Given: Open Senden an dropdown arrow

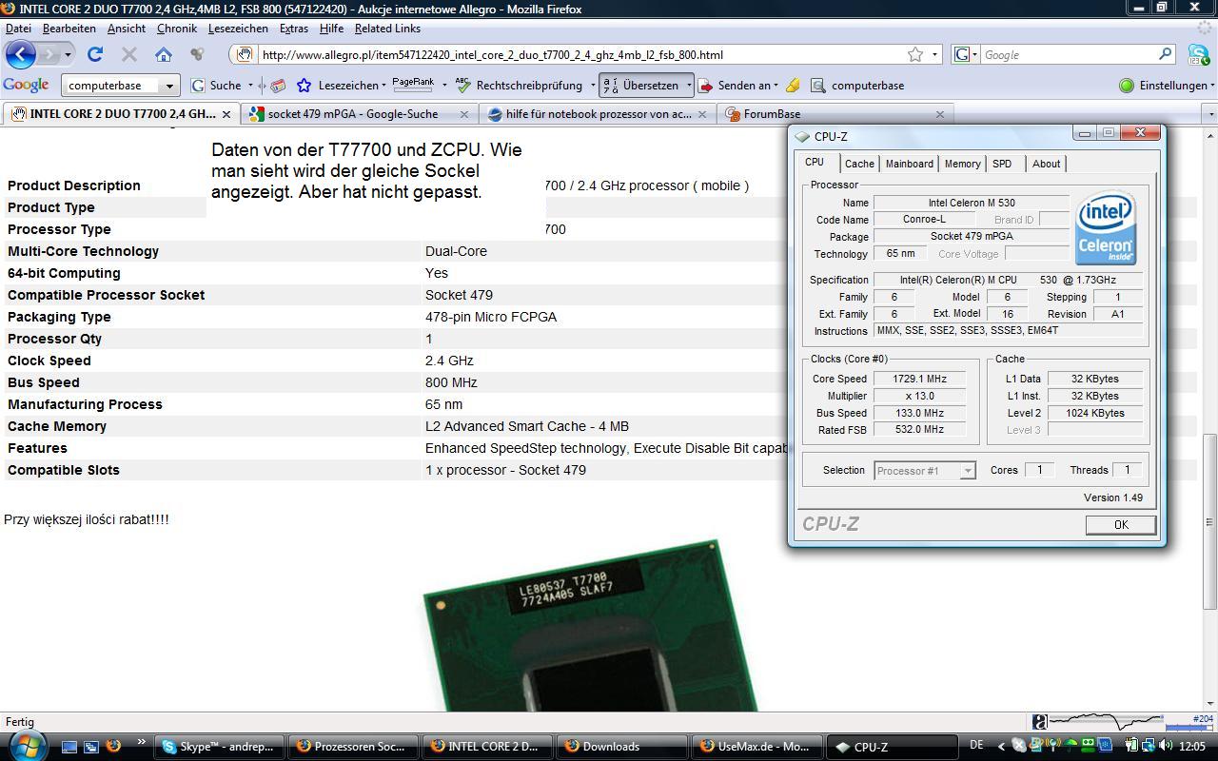Looking at the screenshot, I should (776, 86).
